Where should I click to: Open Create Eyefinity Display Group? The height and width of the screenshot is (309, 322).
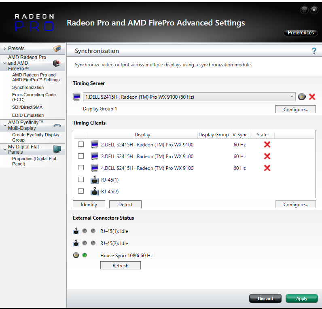coord(36,138)
